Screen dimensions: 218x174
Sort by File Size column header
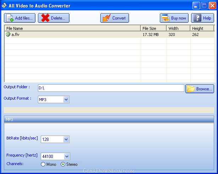coord(153,28)
